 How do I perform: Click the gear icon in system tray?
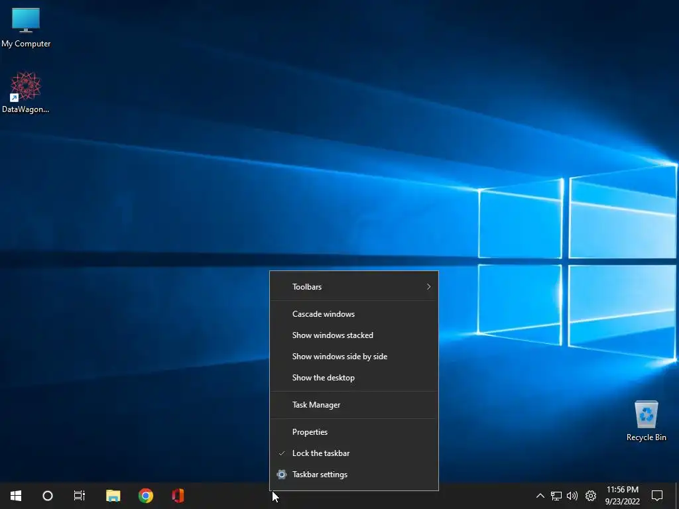pos(591,496)
